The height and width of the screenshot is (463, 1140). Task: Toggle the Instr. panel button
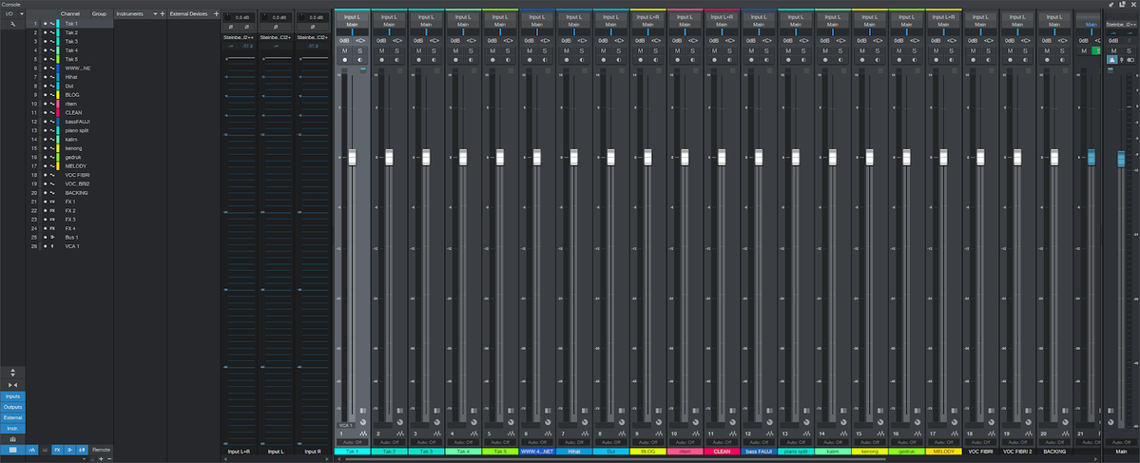pyautogui.click(x=12, y=429)
